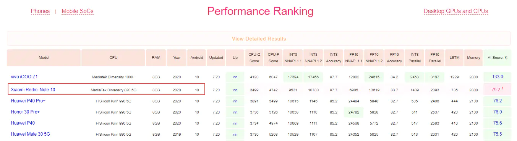Screen dimensions: 517x141
Task: Click the Model column header
Action: [x=44, y=58]
